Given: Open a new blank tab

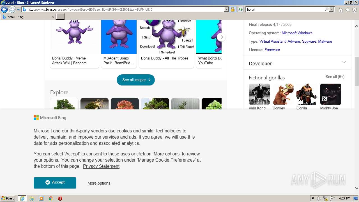Looking at the screenshot, I should click(x=60, y=17).
